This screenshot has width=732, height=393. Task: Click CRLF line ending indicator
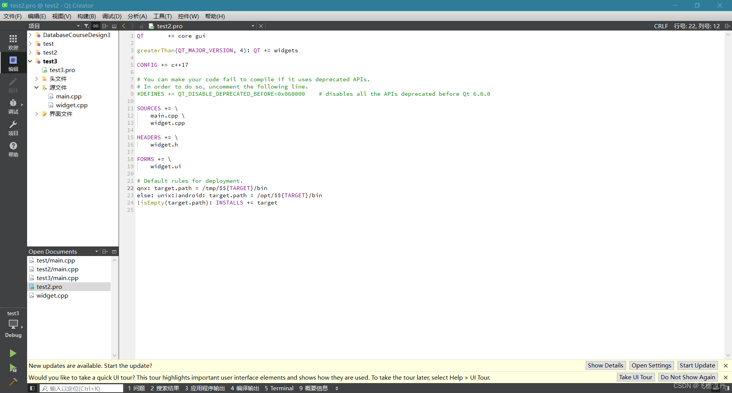click(661, 26)
